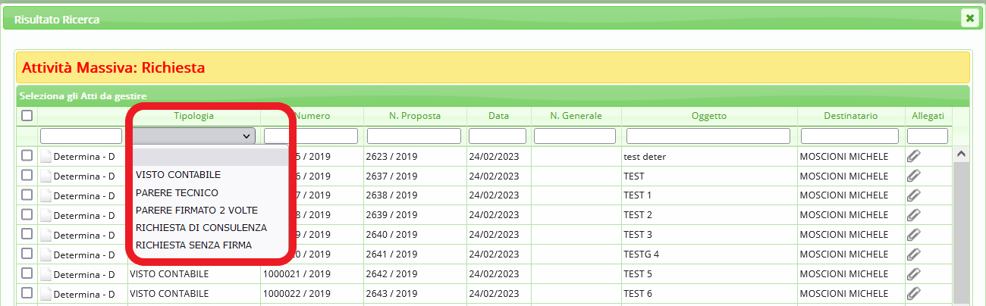Click paperclip icon in TEST 1 row
Screen dimensions: 986x306
tap(914, 195)
